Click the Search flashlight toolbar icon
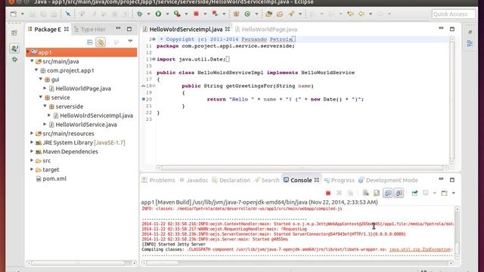The image size is (484, 272). pos(291,14)
